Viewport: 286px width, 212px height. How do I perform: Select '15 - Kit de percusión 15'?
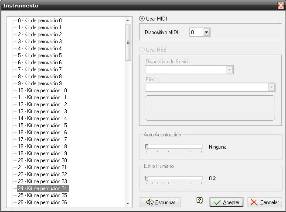[42, 125]
